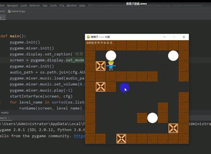The width and height of the screenshot is (211, 154).
Task: Open the VCS menu
Action: click(x=62, y=5)
